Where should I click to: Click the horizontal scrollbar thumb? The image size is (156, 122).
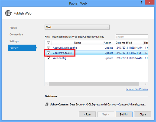coord(94,84)
